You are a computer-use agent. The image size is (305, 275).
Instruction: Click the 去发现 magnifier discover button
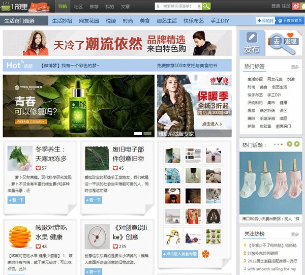point(284,43)
